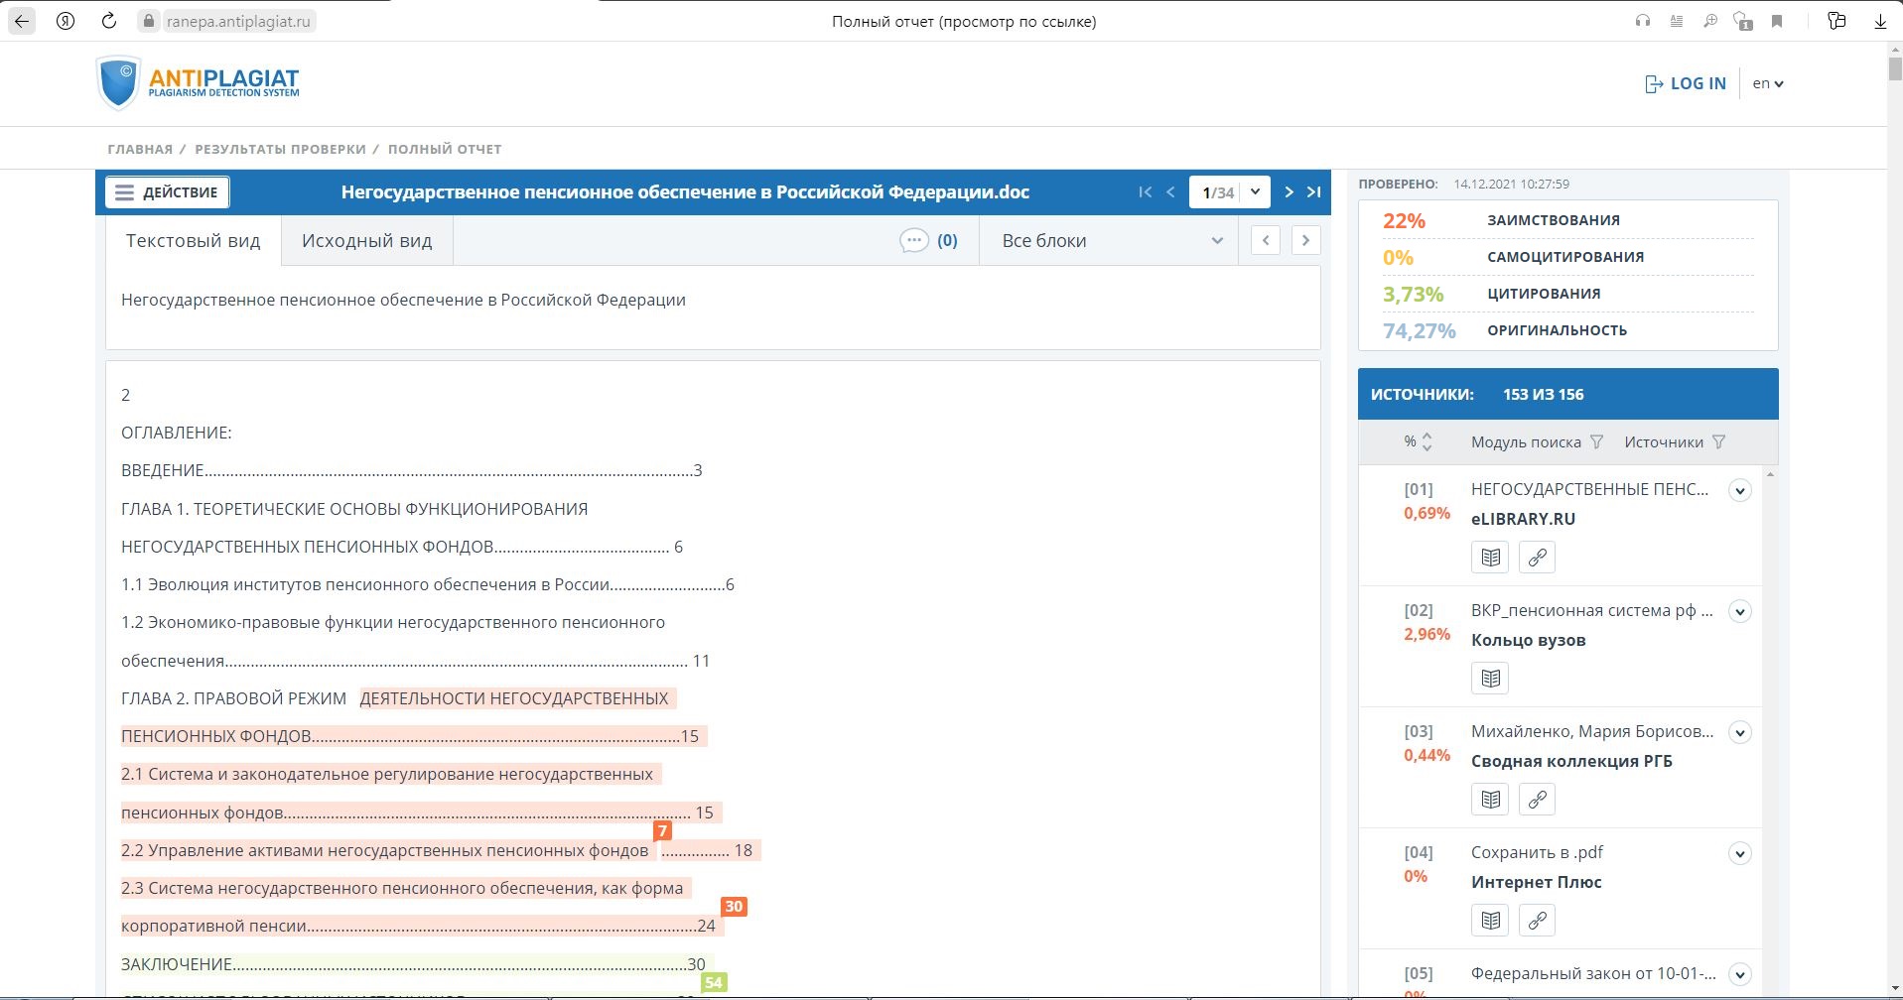Filter list by Источники funnel

pyautogui.click(x=1718, y=442)
